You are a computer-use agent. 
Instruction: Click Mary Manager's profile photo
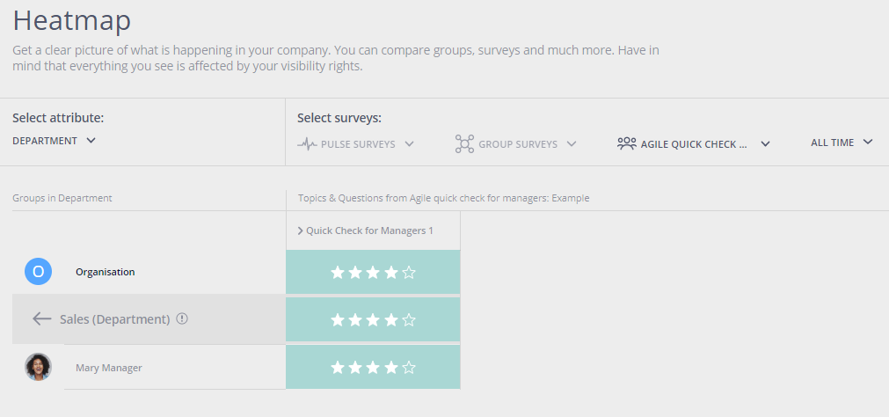[x=38, y=367]
